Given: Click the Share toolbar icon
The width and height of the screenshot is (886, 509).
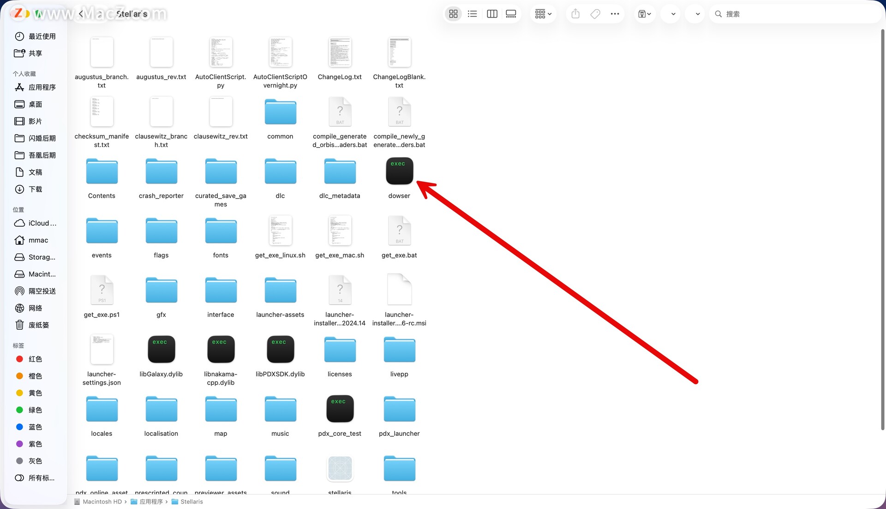Looking at the screenshot, I should tap(575, 14).
